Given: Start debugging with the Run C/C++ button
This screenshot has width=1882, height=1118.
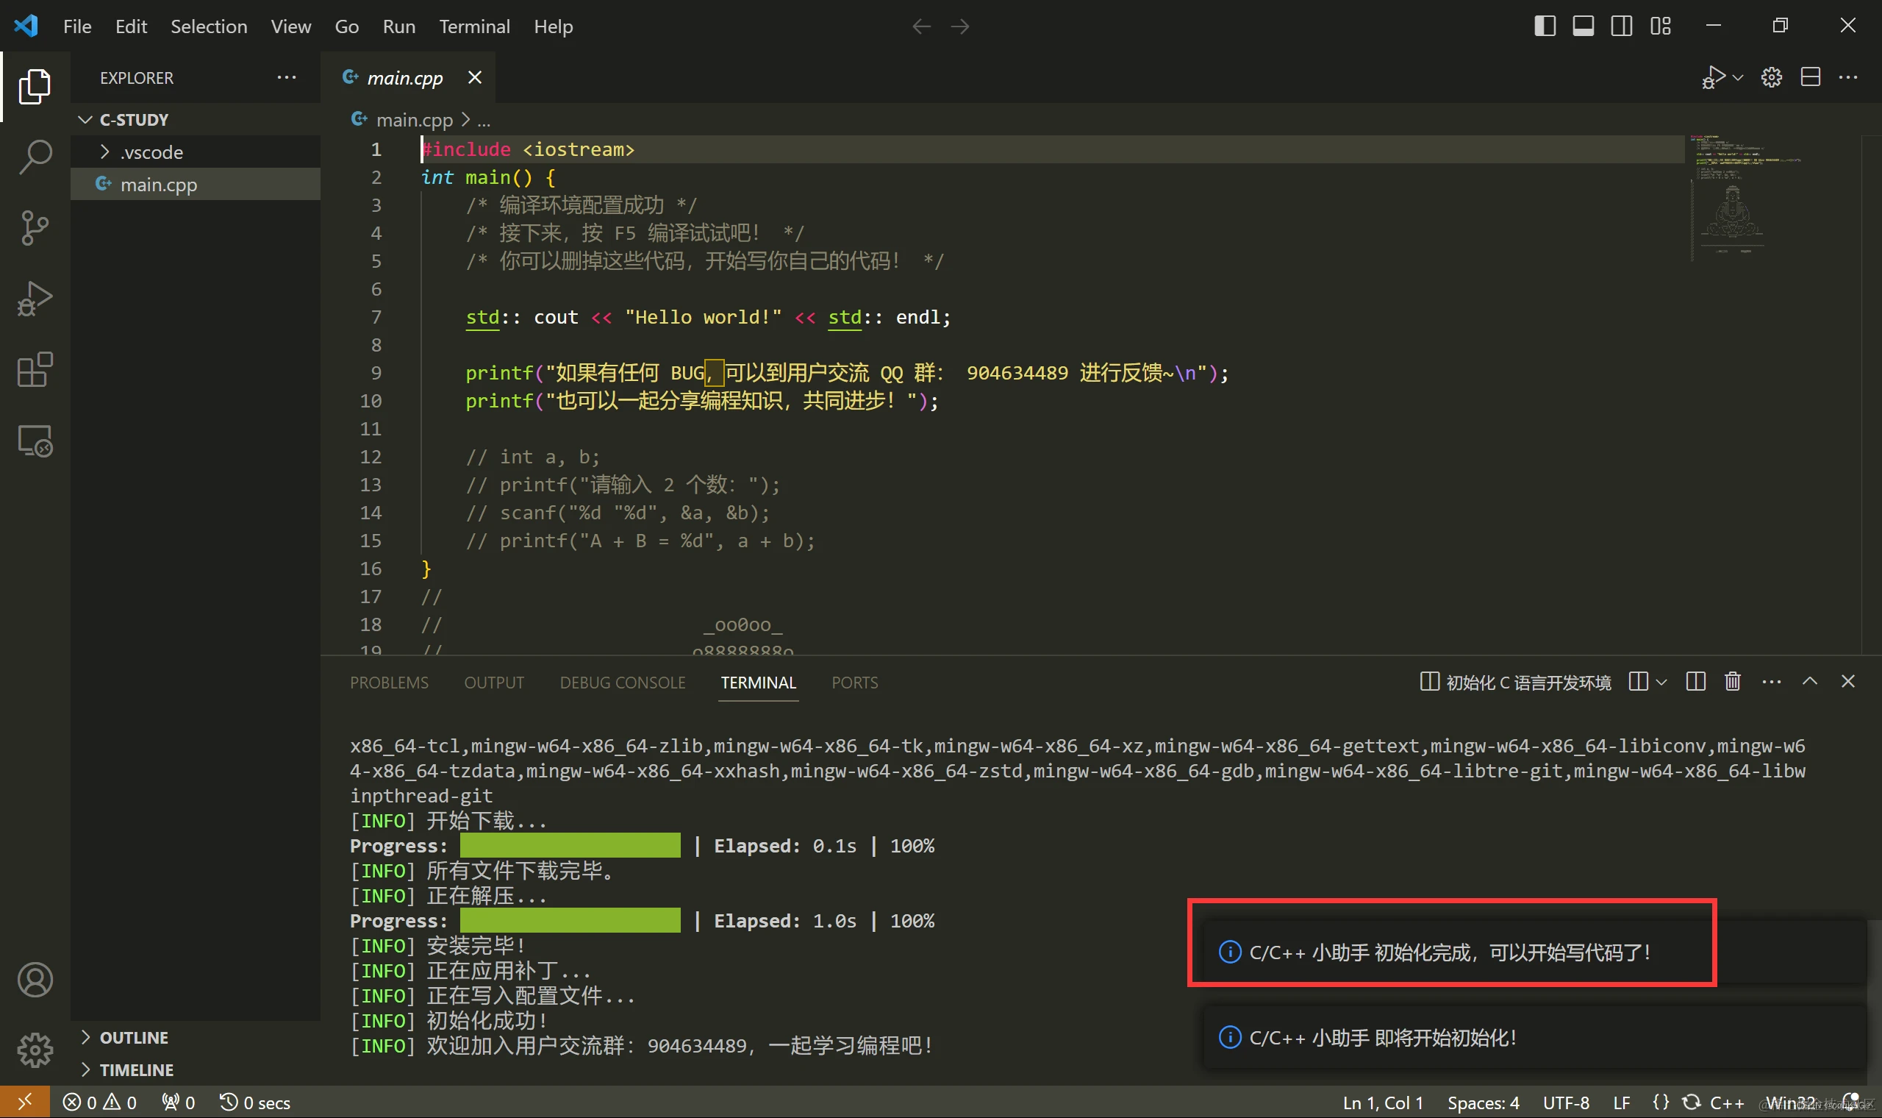Looking at the screenshot, I should point(1716,76).
